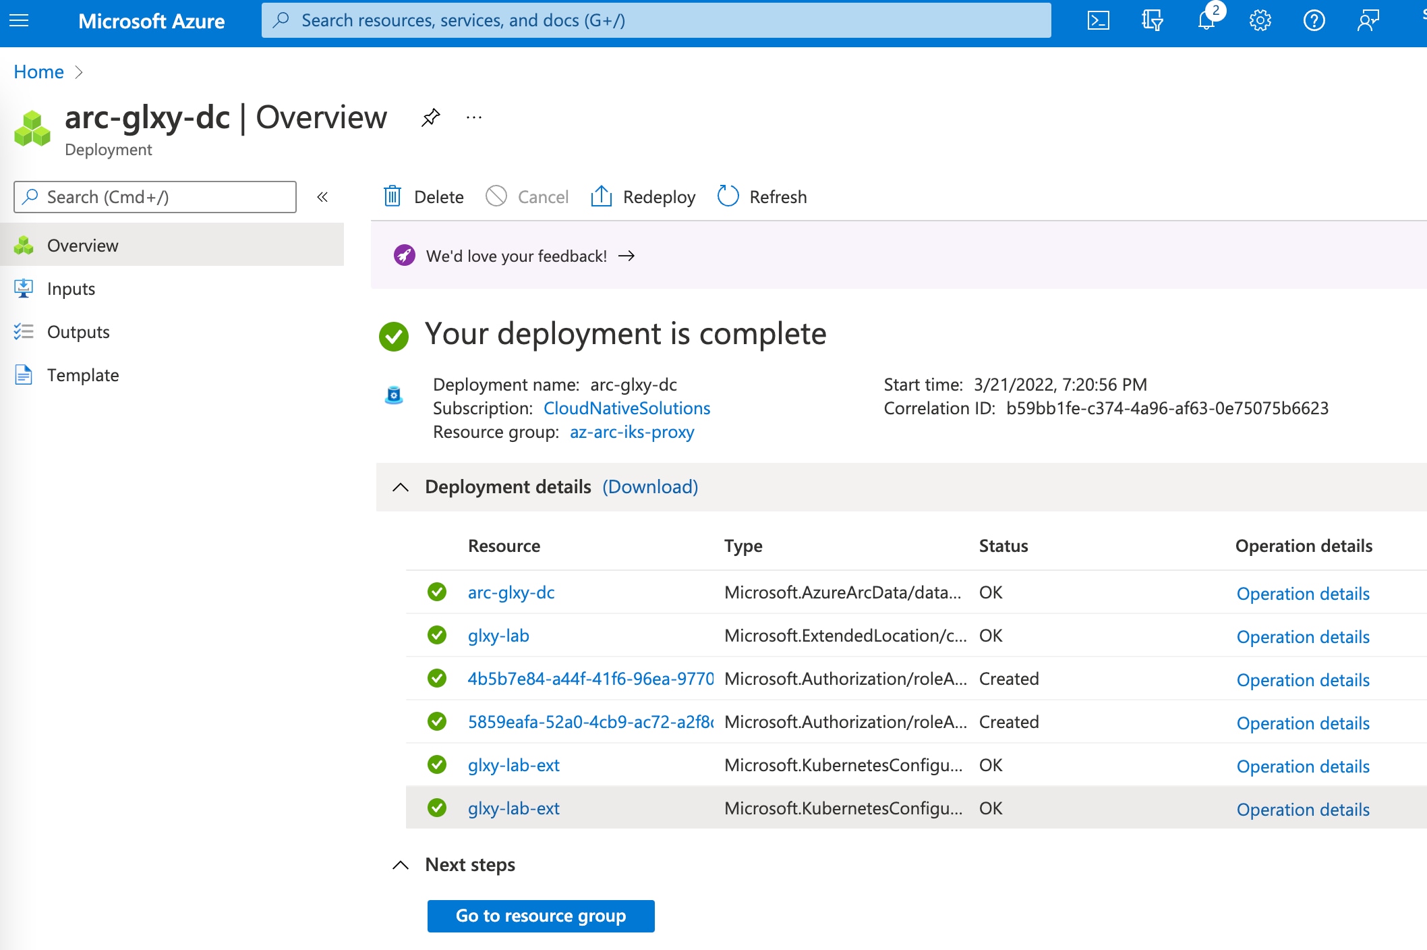
Task: Click the Operation details column header
Action: click(1304, 546)
